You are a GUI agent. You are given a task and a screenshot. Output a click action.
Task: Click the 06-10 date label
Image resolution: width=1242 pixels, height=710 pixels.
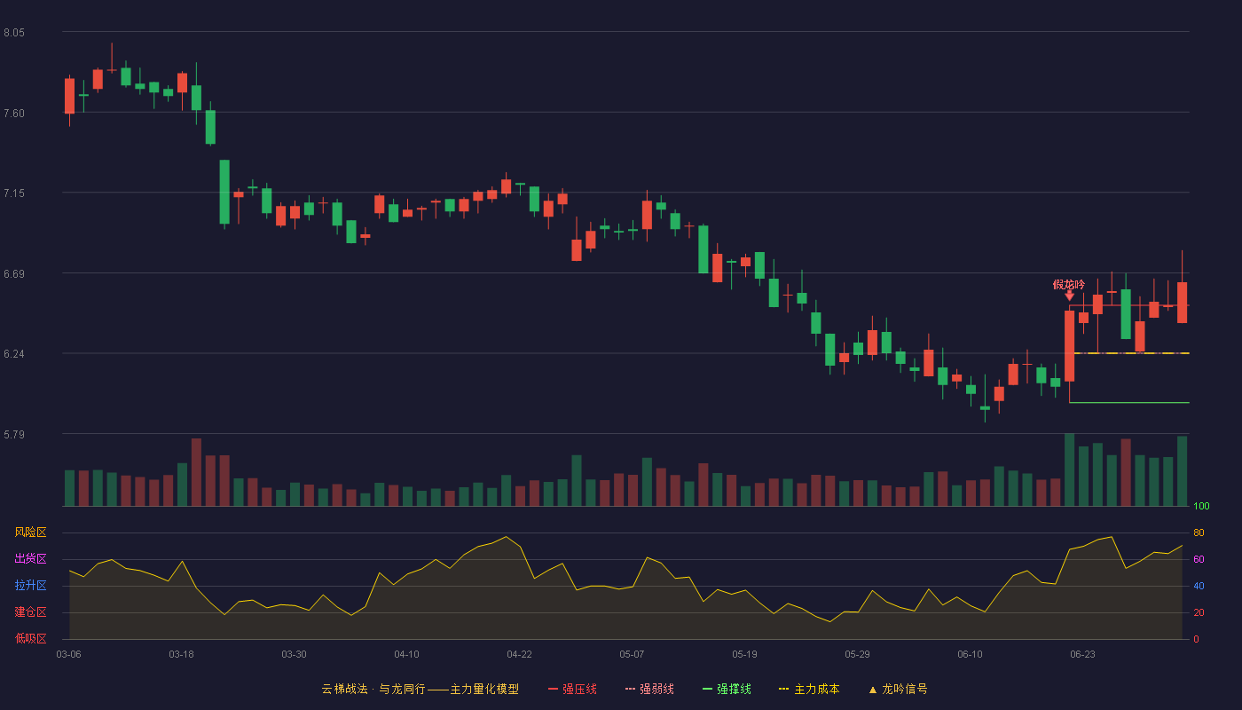(x=970, y=654)
